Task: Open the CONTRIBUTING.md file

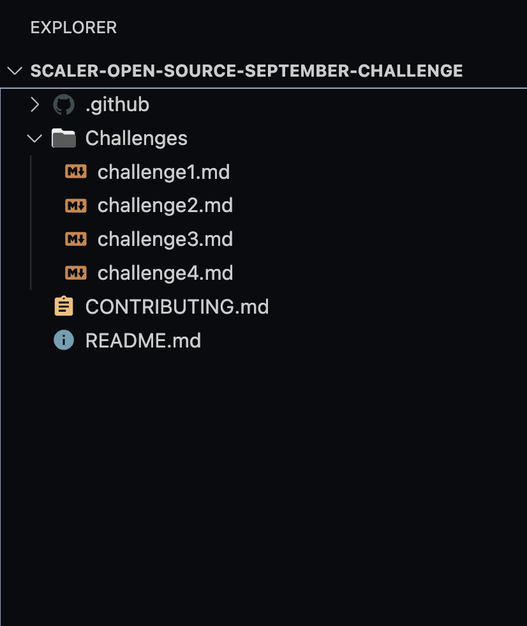Action: click(177, 306)
